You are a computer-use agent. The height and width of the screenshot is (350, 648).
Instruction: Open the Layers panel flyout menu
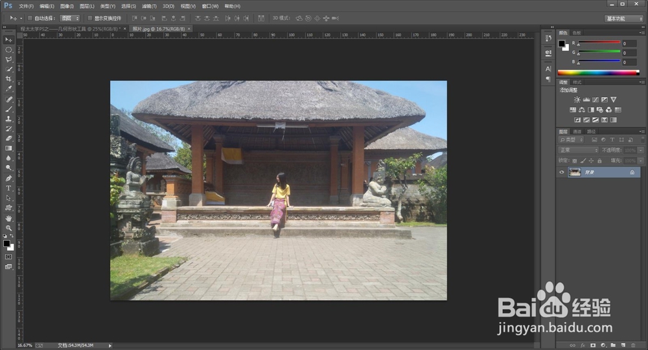pos(642,132)
